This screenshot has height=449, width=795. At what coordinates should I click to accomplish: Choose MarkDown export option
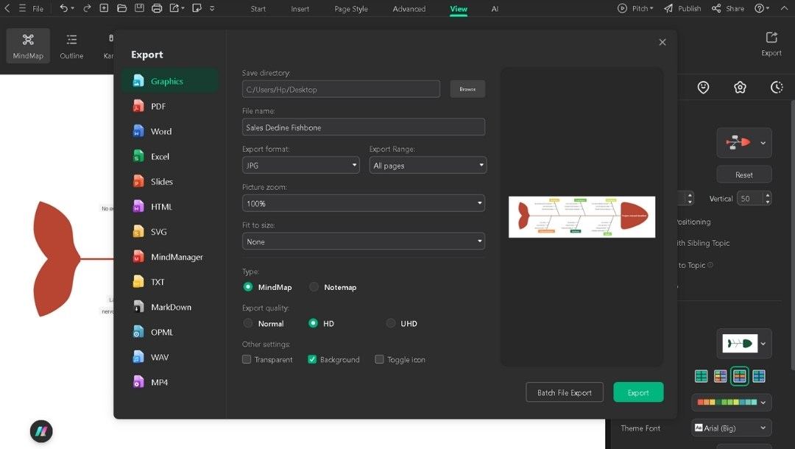pyautogui.click(x=170, y=307)
